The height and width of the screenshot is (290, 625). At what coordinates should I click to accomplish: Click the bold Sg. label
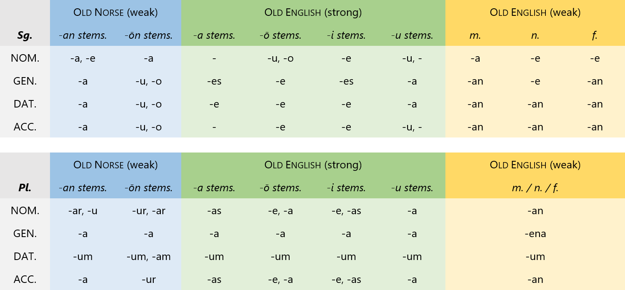click(25, 35)
